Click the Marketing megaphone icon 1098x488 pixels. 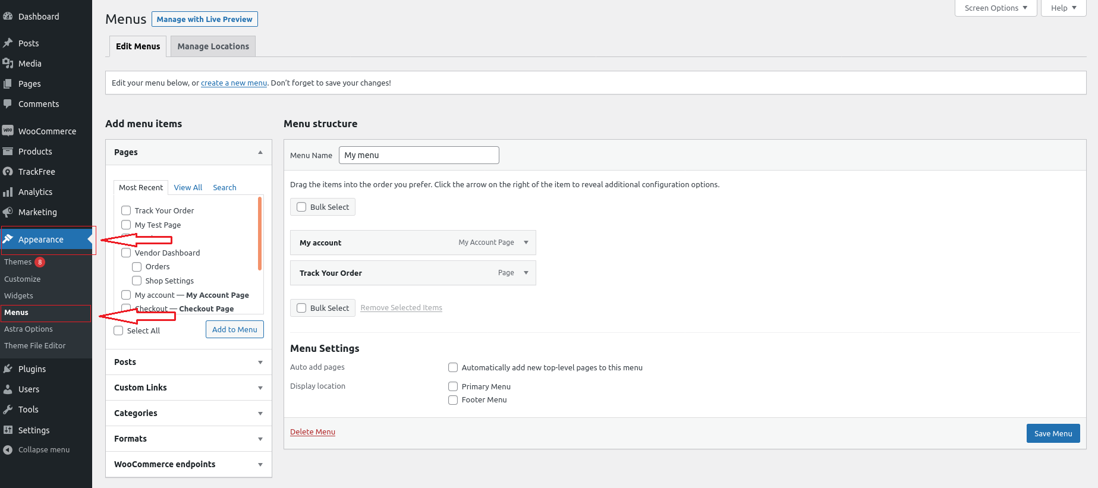(8, 212)
